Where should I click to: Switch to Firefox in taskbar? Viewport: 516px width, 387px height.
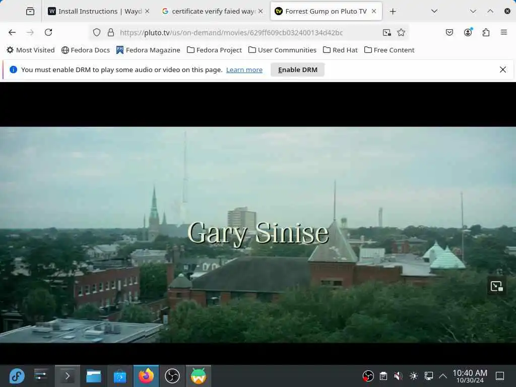pos(146,376)
